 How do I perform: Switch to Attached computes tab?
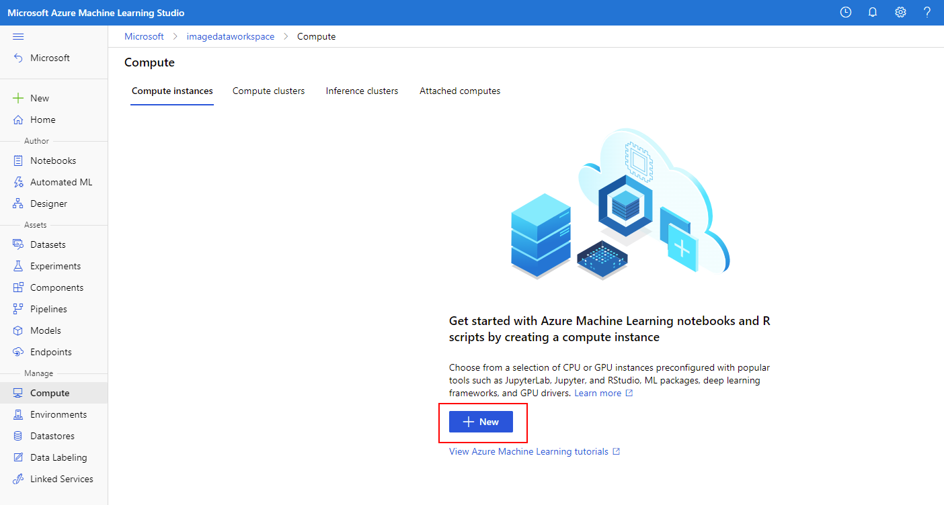(x=460, y=91)
